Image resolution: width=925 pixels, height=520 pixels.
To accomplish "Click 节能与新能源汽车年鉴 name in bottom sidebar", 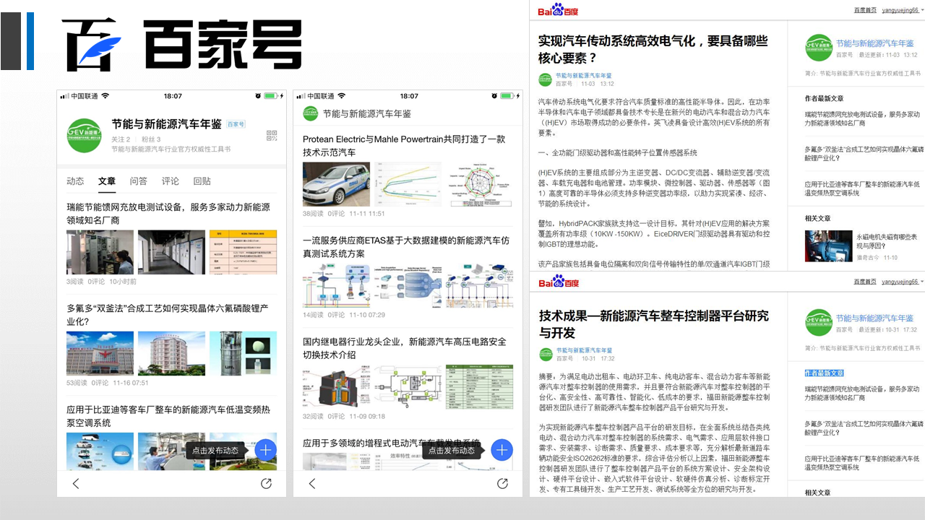I will click(x=874, y=318).
